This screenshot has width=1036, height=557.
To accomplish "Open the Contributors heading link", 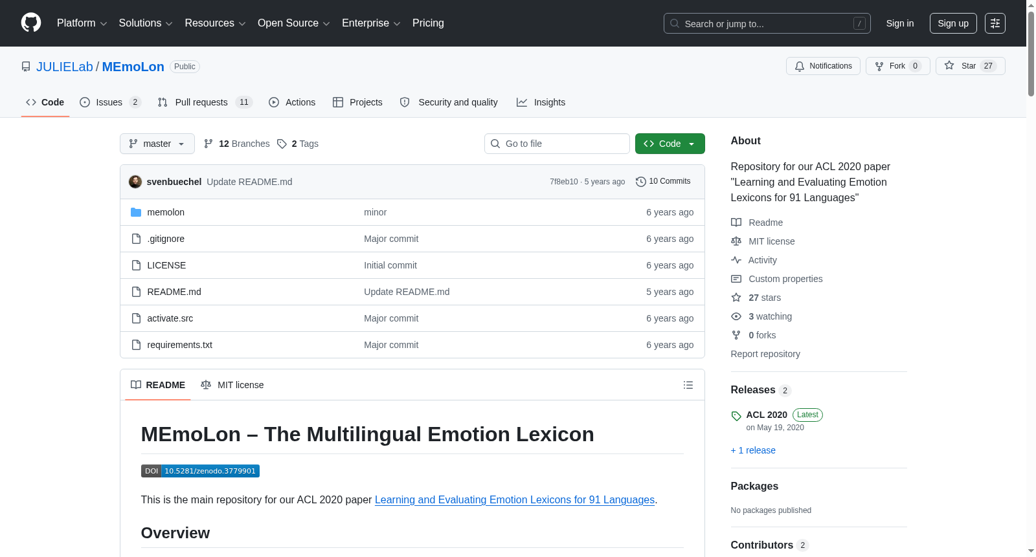I will point(762,545).
